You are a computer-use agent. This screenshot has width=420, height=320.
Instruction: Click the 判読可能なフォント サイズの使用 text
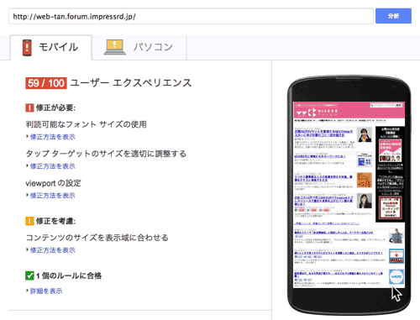tap(86, 124)
